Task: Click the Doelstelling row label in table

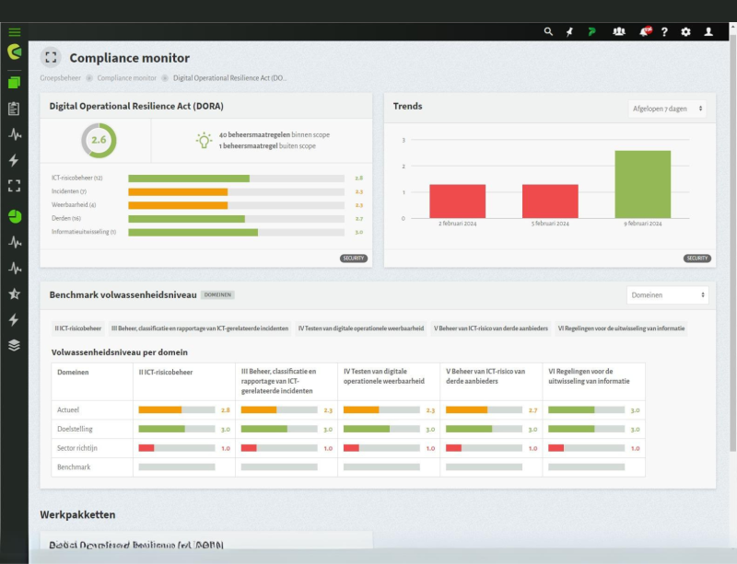Action: click(75, 430)
